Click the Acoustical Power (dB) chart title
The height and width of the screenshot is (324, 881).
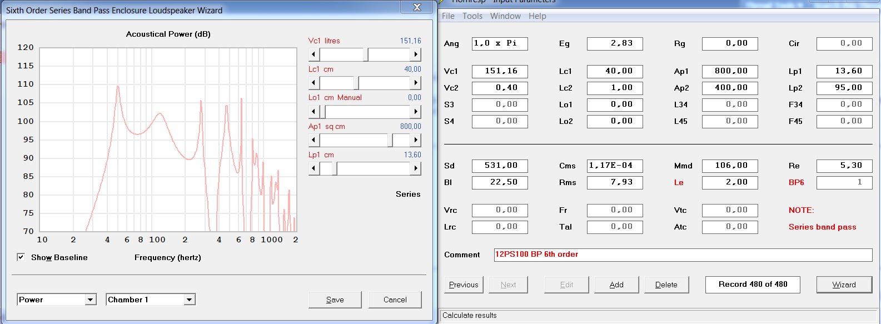[x=168, y=34]
